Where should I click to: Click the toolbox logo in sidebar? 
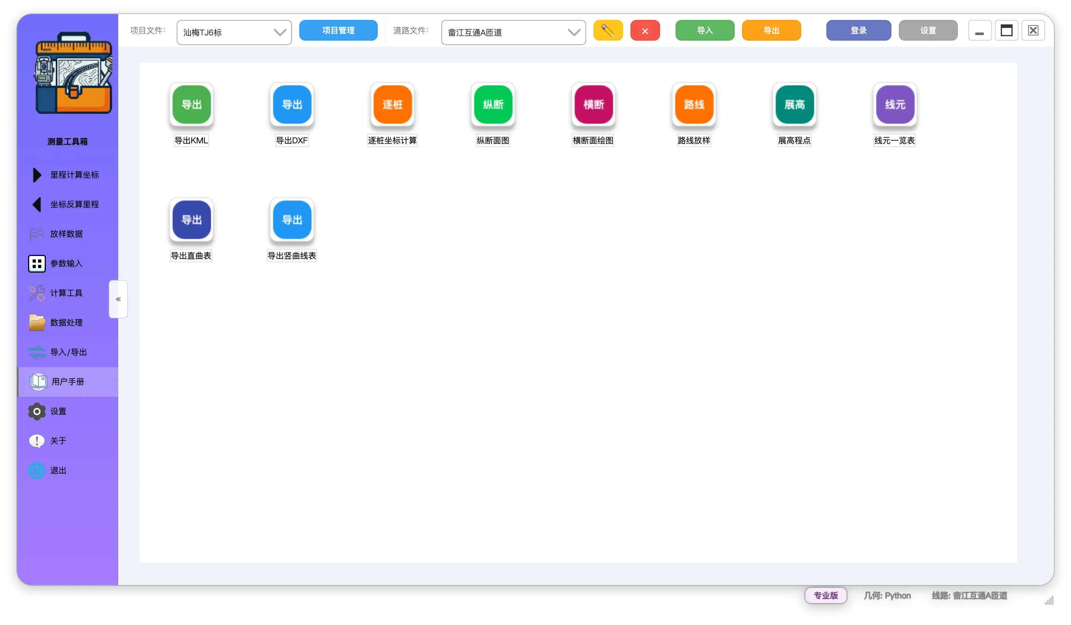73,73
